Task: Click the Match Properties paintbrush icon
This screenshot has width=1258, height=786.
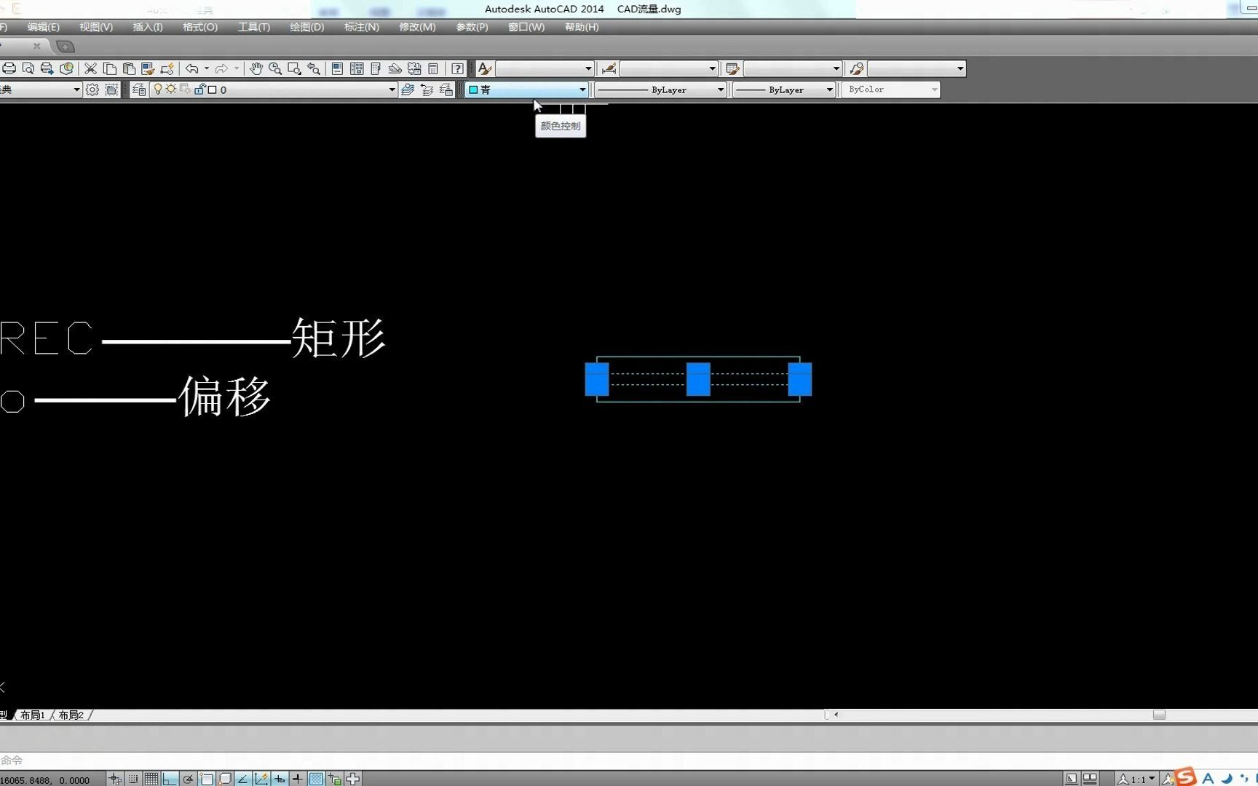Action: pyautogui.click(x=148, y=68)
